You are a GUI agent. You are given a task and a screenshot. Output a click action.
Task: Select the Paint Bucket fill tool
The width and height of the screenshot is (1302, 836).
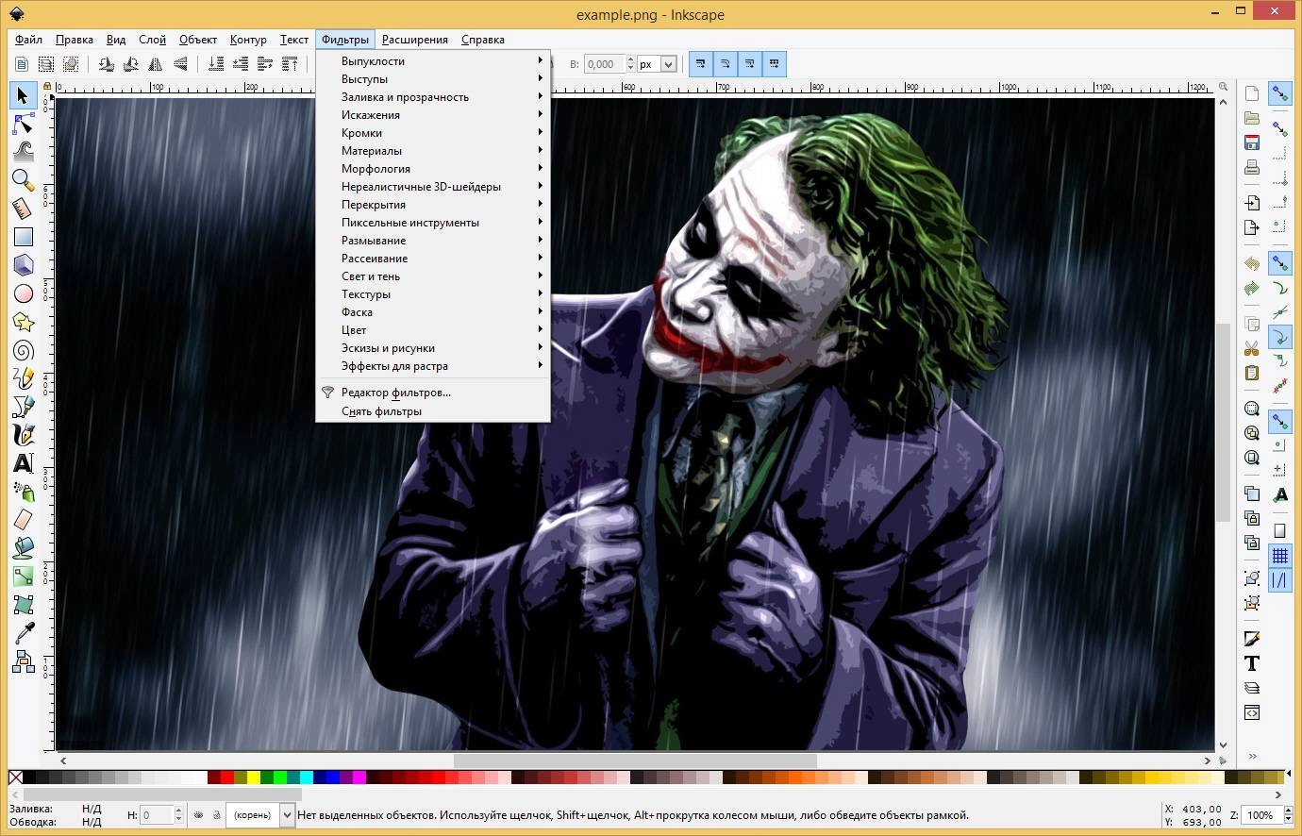(x=23, y=548)
